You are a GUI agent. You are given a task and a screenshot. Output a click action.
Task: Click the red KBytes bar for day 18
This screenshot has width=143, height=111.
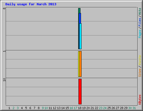pyautogui.click(x=80, y=92)
